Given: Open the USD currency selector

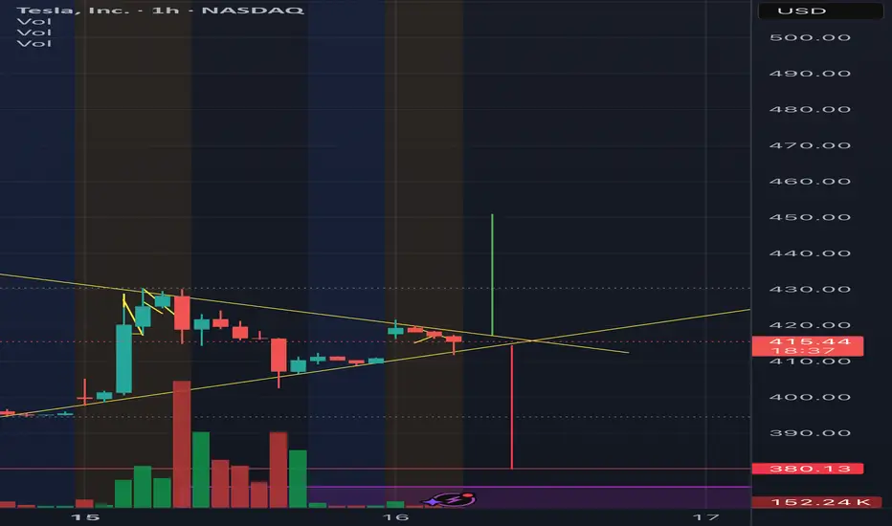Looking at the screenshot, I should click(820, 11).
